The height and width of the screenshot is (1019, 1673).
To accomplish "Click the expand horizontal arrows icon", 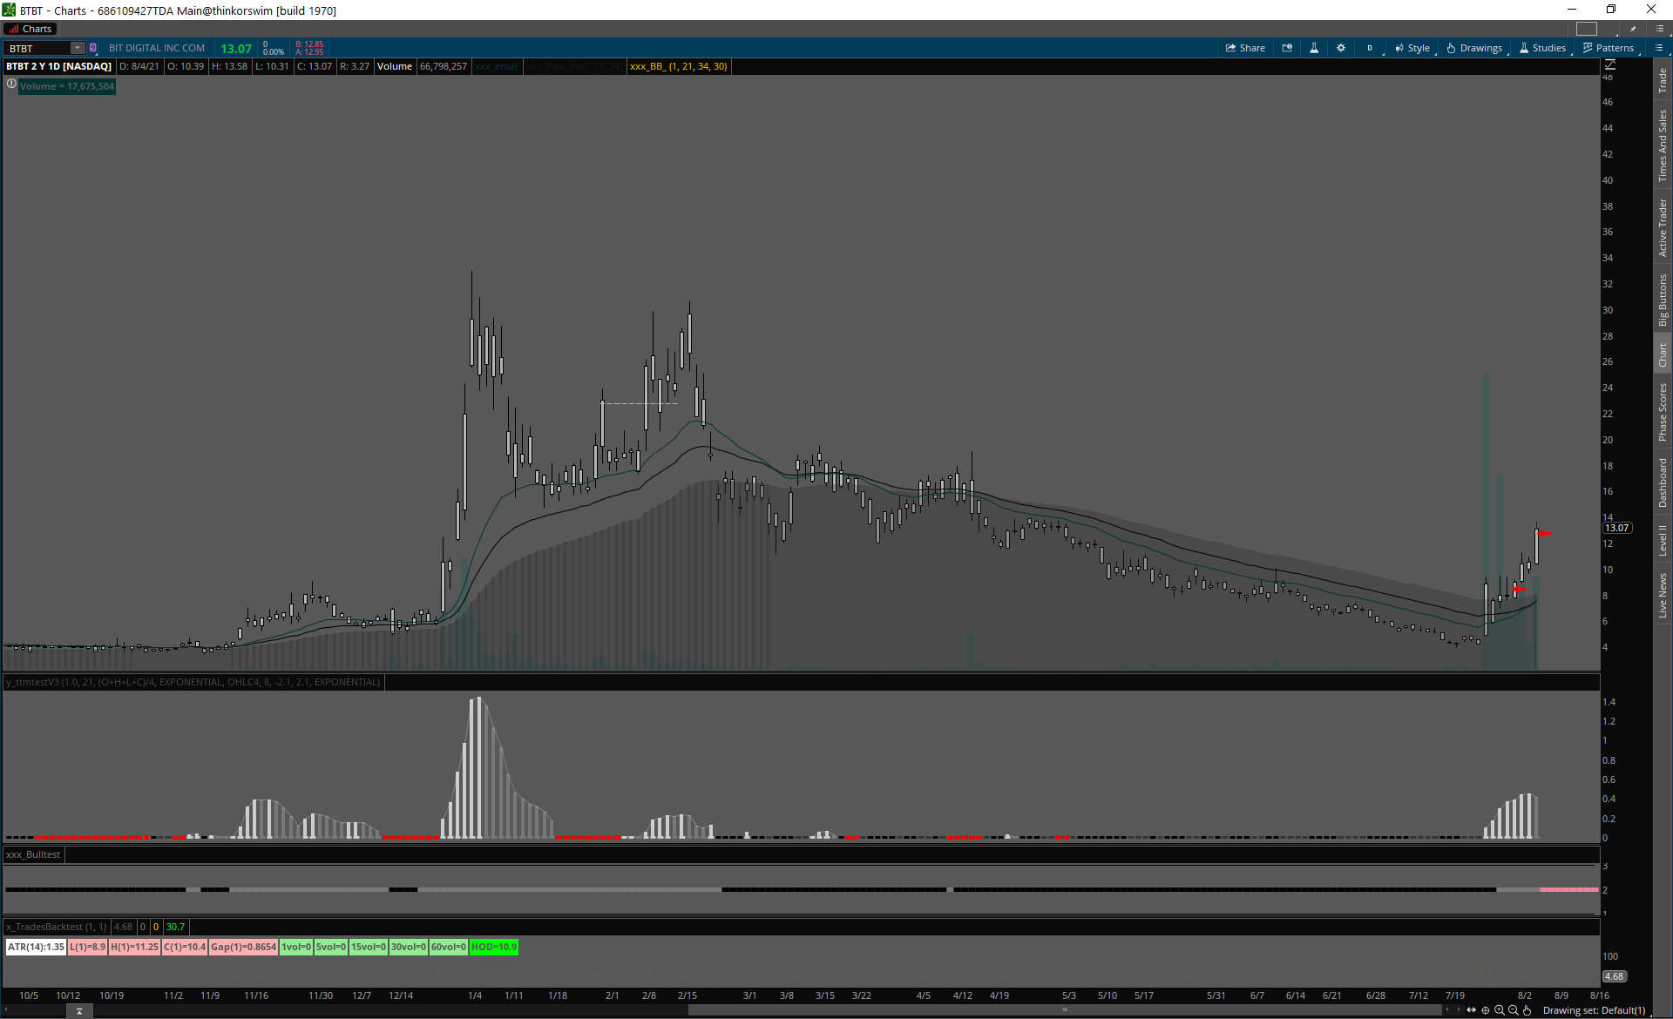I will pyautogui.click(x=1472, y=1010).
